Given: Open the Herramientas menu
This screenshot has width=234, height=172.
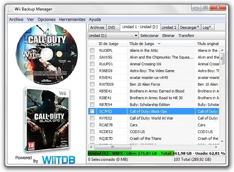Looking at the screenshot, I should tap(72, 20).
